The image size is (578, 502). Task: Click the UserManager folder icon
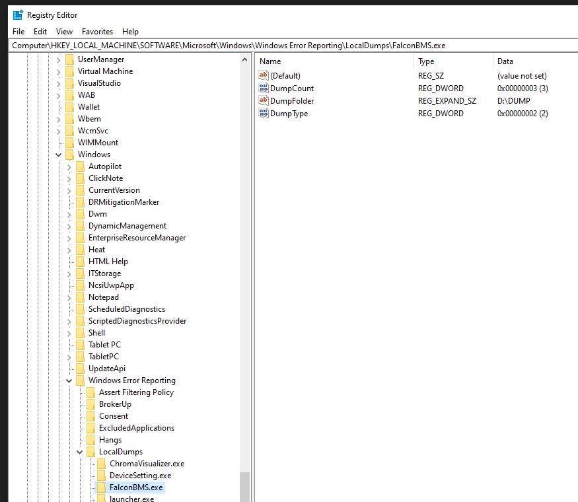point(69,59)
